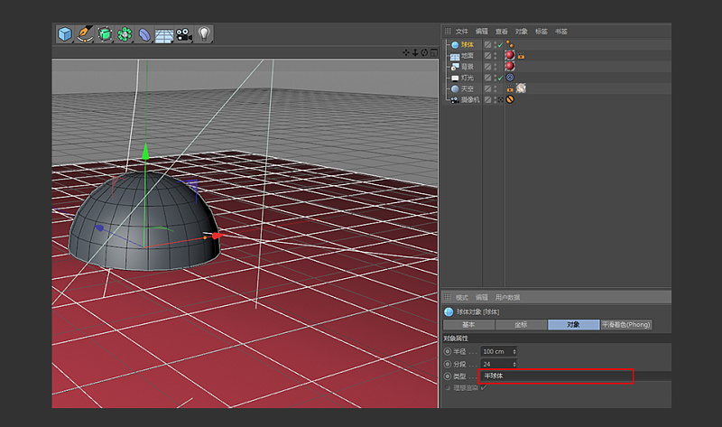This screenshot has width=722, height=427.
Task: Select the 摄像机 object in the tree
Action: tap(468, 99)
